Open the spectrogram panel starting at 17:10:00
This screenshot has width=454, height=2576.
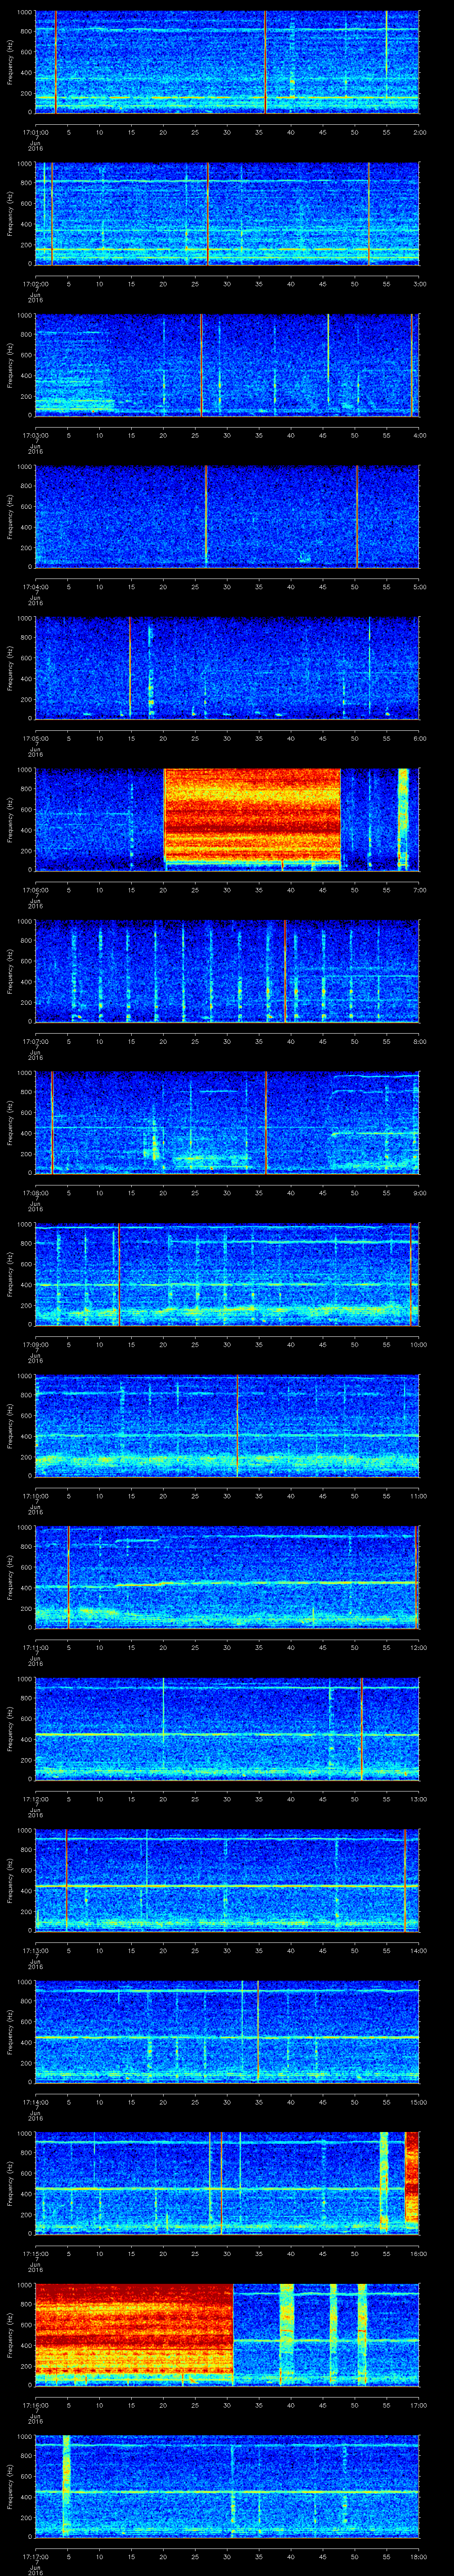[227, 1426]
